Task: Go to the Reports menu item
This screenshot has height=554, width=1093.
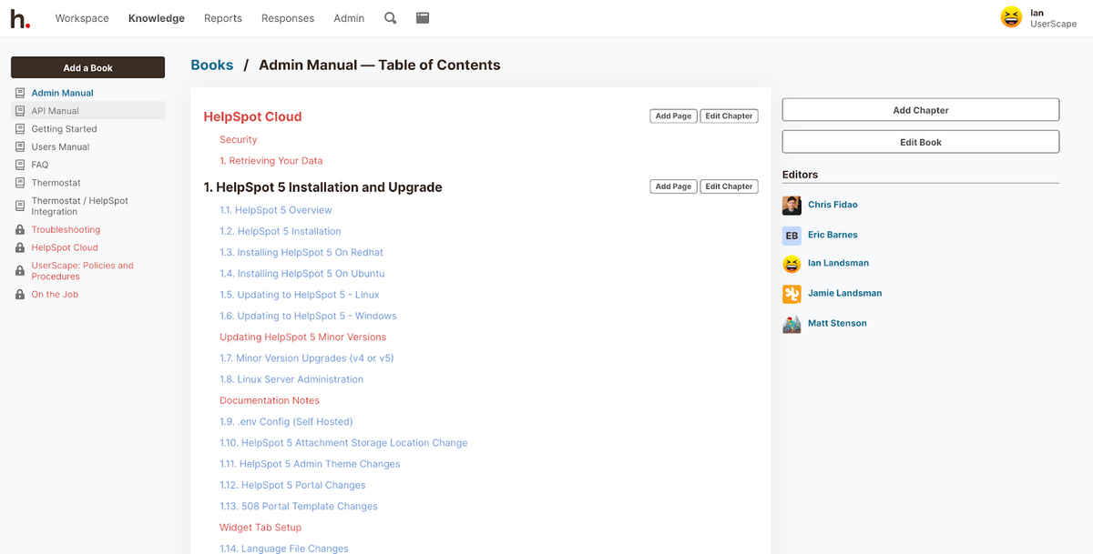Action: 223,18
